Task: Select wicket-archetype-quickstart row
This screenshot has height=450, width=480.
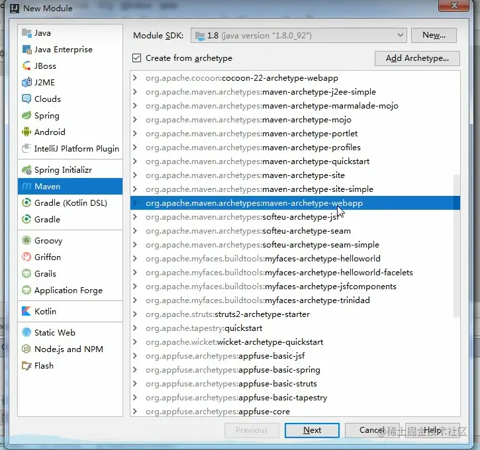Action: click(x=295, y=341)
